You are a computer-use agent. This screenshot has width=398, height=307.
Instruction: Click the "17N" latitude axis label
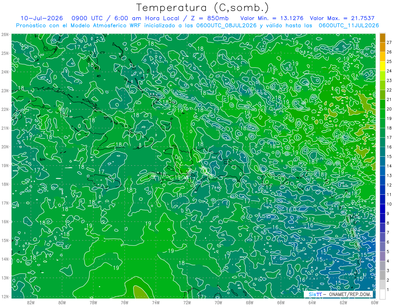click(x=5, y=203)
